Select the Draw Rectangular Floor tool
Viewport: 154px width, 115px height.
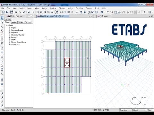pos(2,52)
